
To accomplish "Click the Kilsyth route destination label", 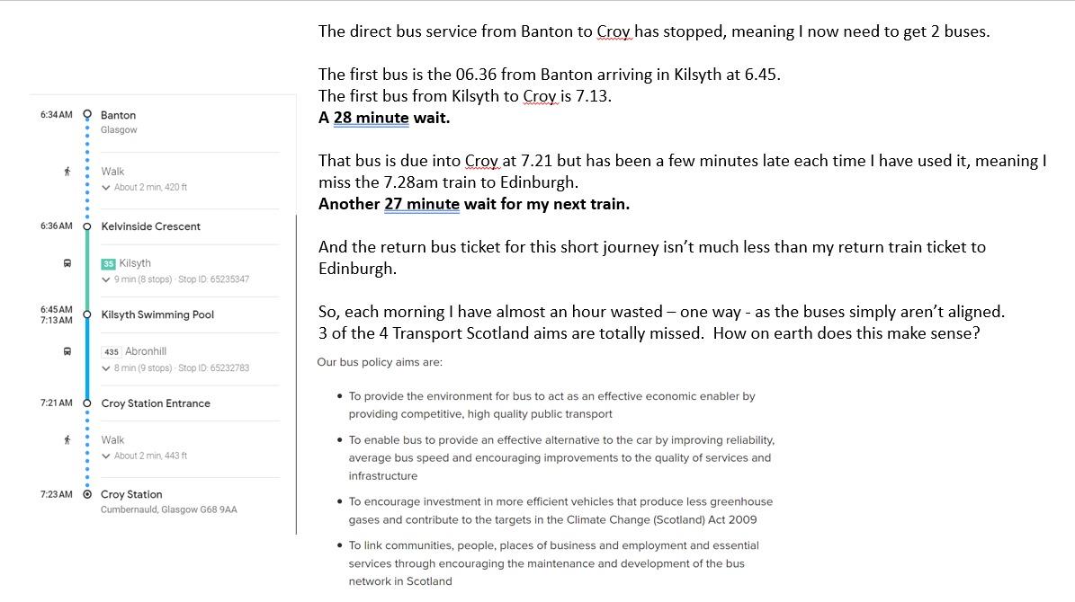I will 135,263.
